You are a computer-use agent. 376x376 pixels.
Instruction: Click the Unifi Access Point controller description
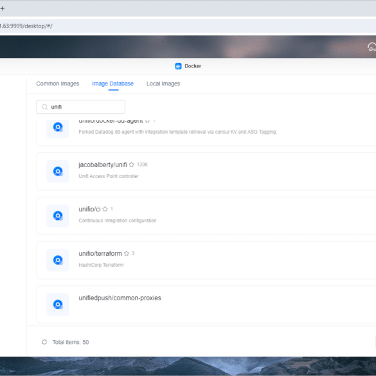click(109, 176)
